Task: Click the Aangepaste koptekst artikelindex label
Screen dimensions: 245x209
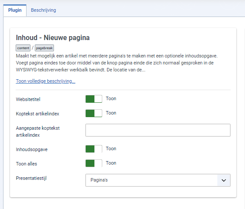Action: coord(38,131)
